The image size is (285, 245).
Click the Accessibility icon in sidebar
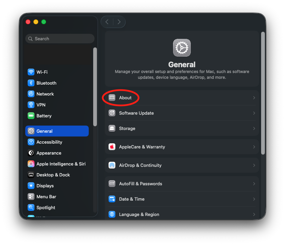pos(31,142)
